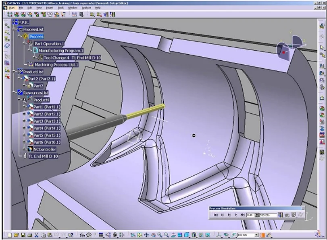The image size is (327, 240).
Task: Click the NCController resource icon in the tree
Action: (x=31, y=149)
